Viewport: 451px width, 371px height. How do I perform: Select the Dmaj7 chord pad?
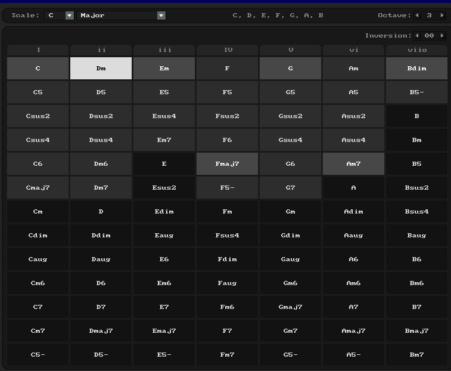pos(101,331)
